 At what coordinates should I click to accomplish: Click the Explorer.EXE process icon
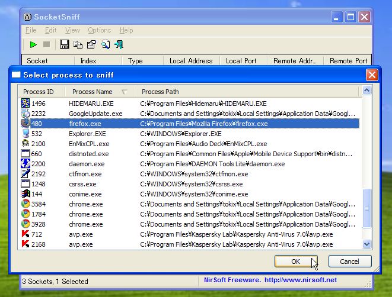26,133
